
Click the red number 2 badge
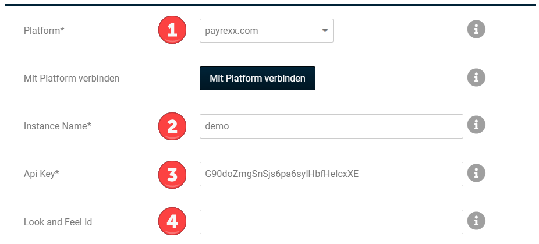click(172, 126)
